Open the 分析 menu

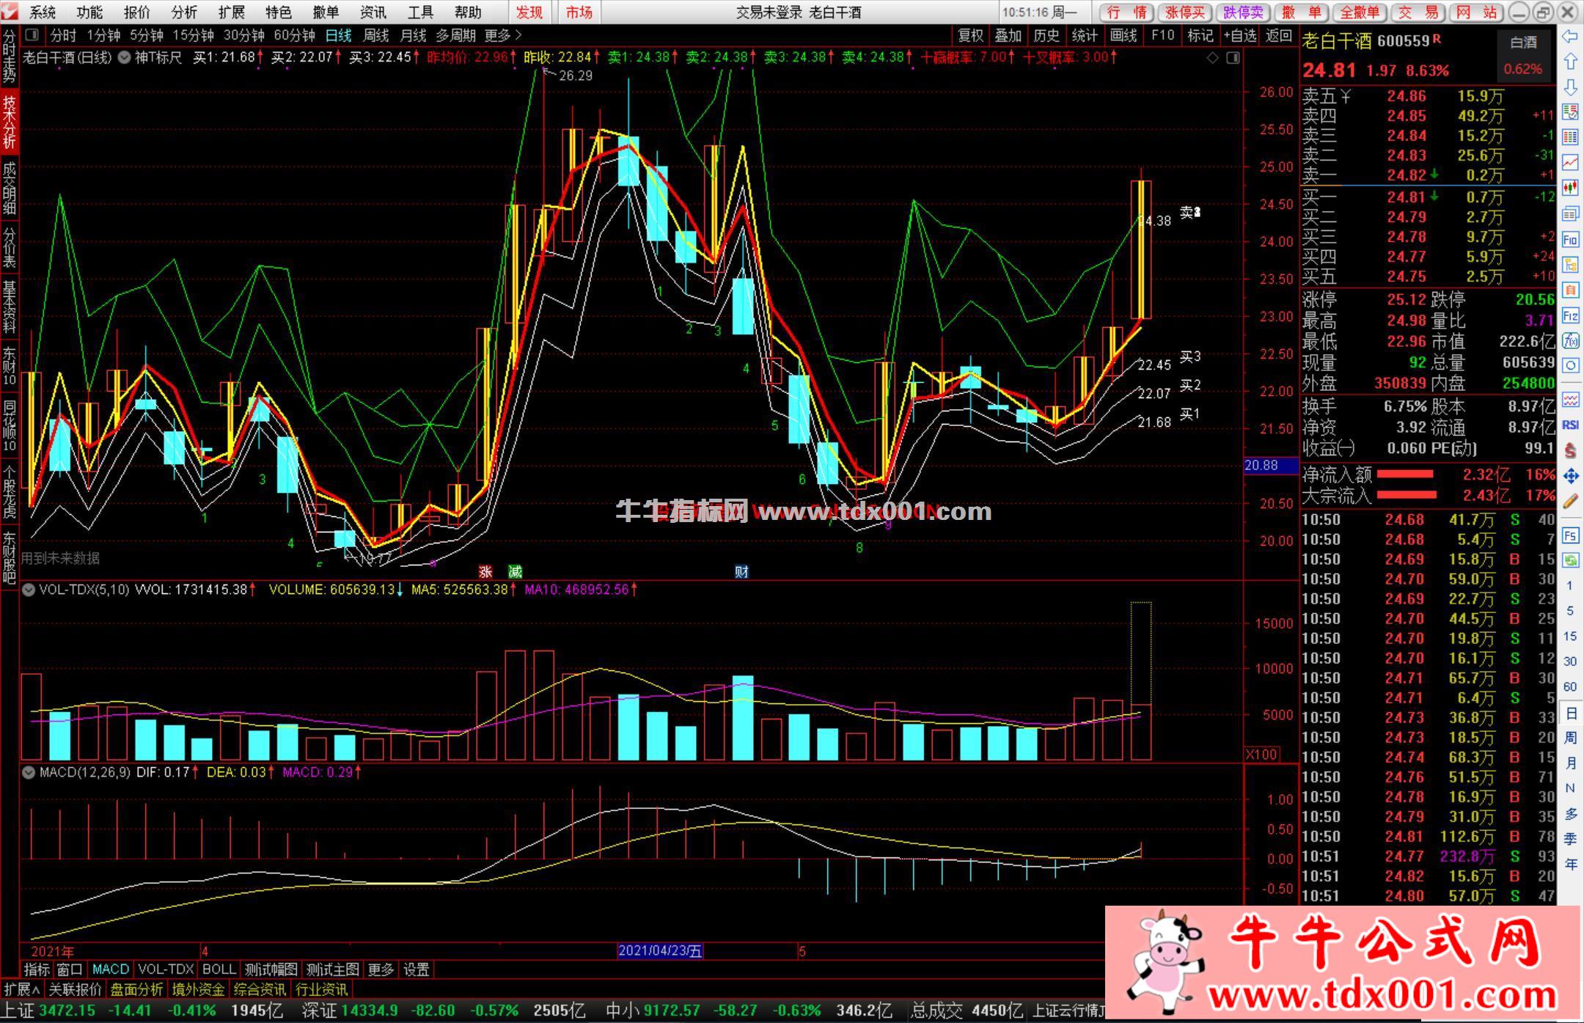coord(184,12)
